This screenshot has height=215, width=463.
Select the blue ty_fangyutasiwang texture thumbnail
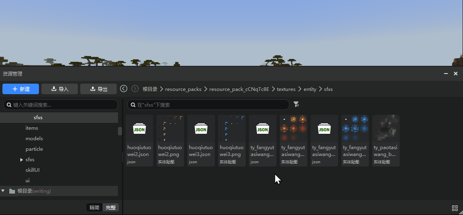pos(355,129)
